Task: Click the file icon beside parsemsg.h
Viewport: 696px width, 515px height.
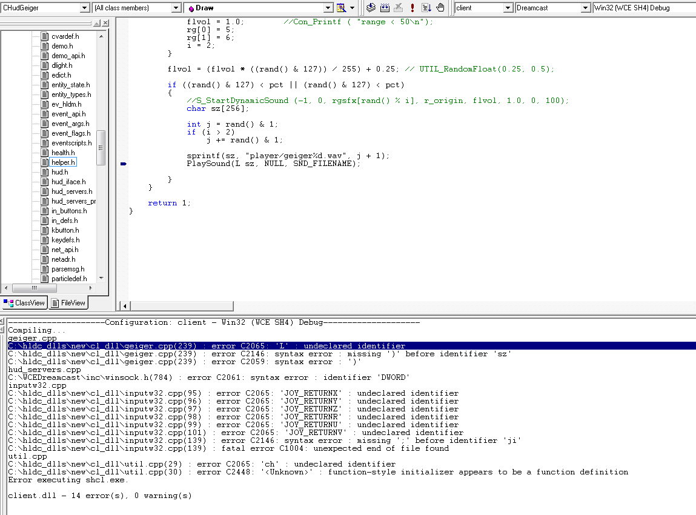Action: [44, 269]
